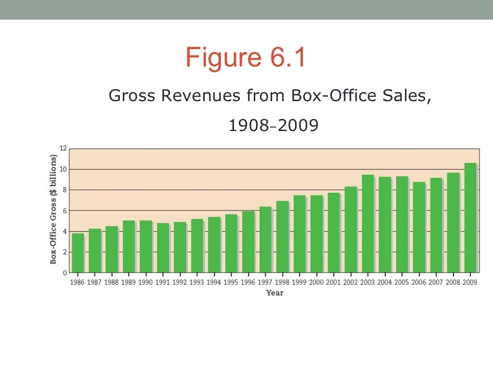
Task: Select the 2000 green bar
Action: pyautogui.click(x=317, y=234)
